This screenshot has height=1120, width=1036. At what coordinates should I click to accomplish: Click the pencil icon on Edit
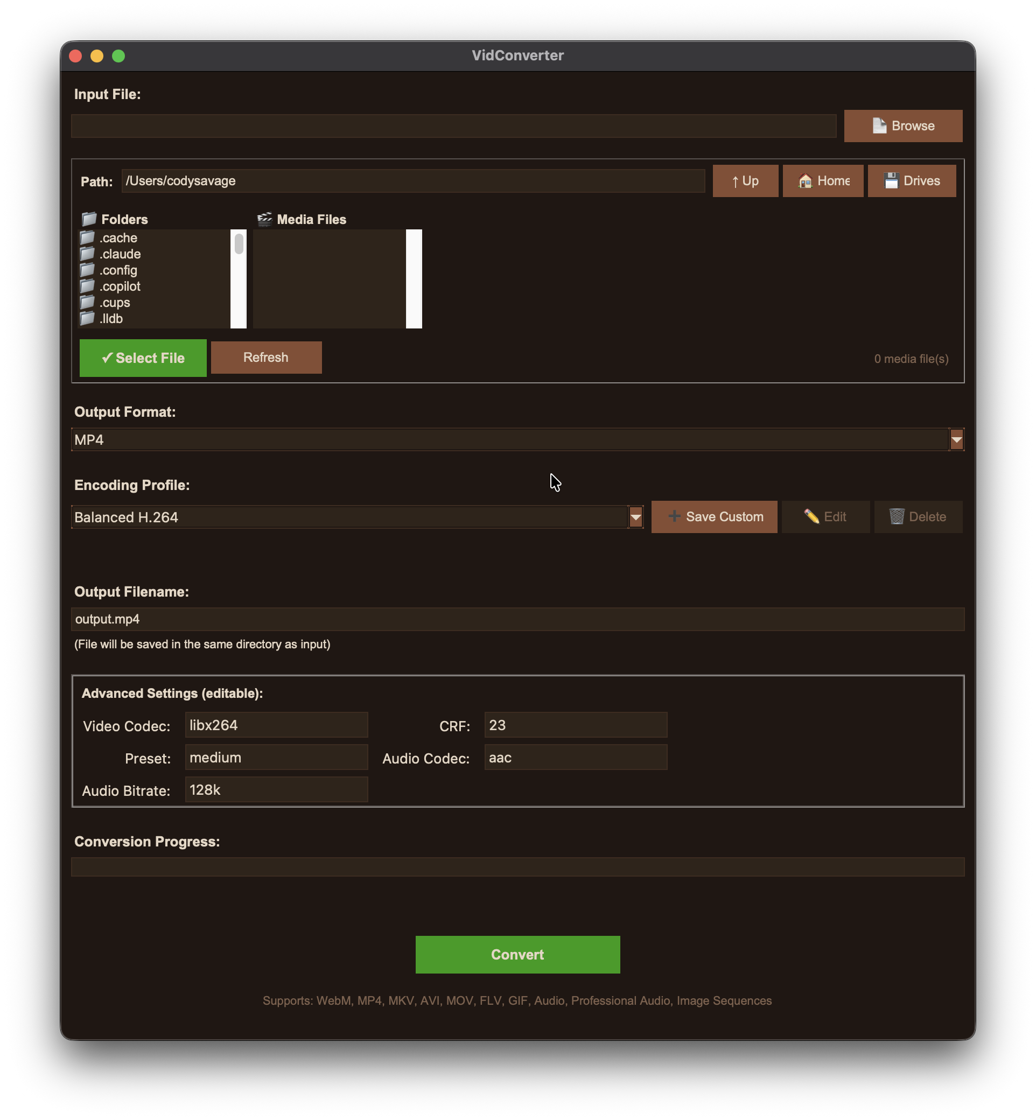click(811, 516)
